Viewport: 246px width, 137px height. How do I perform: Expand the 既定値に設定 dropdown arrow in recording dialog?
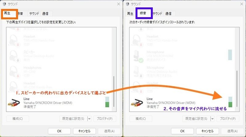(x=212, y=119)
